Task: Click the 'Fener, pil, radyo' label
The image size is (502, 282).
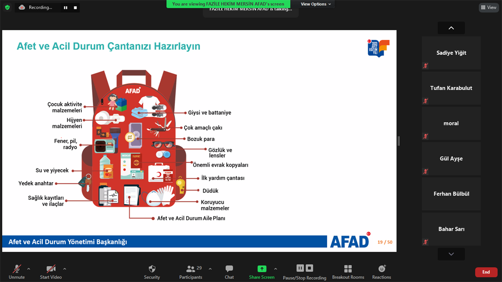Action: 66,144
